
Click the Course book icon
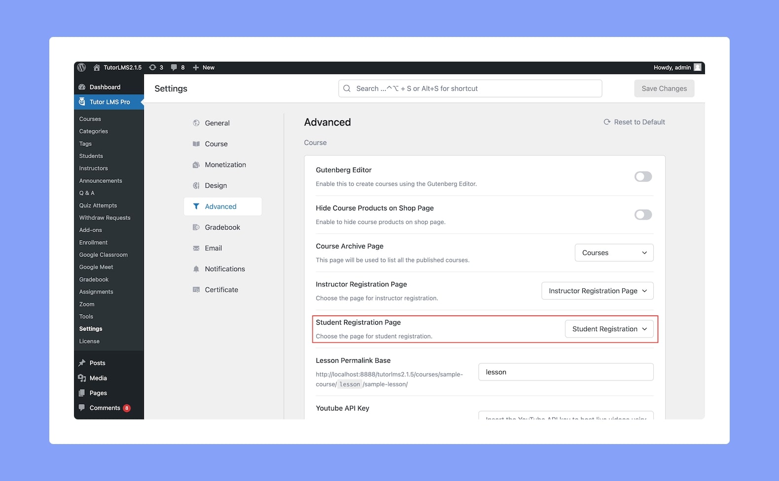click(196, 144)
